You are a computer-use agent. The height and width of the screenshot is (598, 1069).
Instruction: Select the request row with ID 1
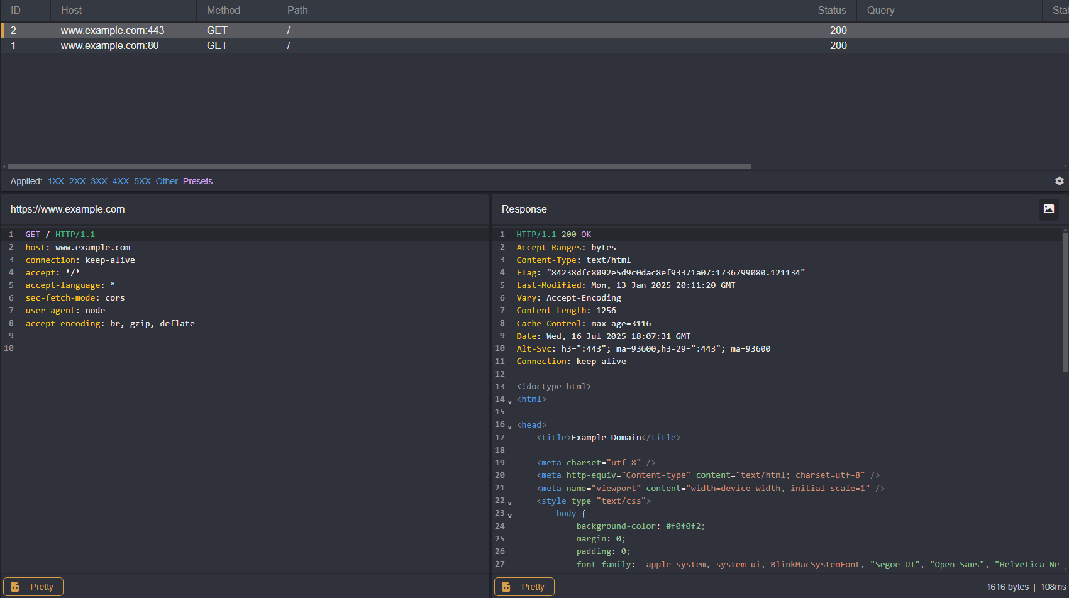click(252, 45)
